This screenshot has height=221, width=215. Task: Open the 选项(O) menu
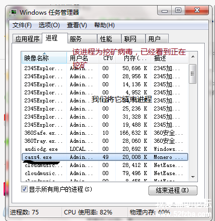point(49,25)
